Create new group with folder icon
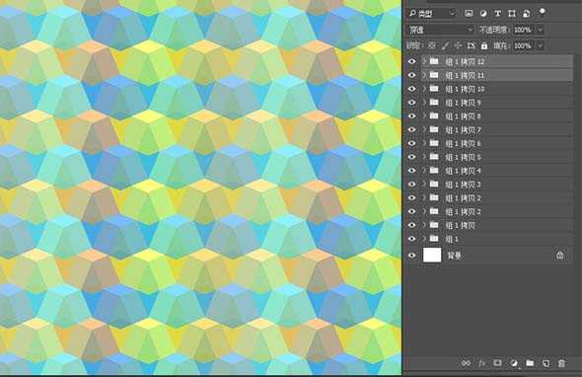 (530, 363)
